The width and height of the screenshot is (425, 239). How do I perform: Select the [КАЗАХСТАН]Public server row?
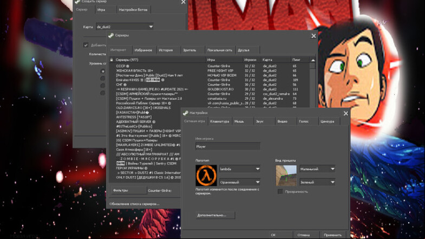point(145,112)
